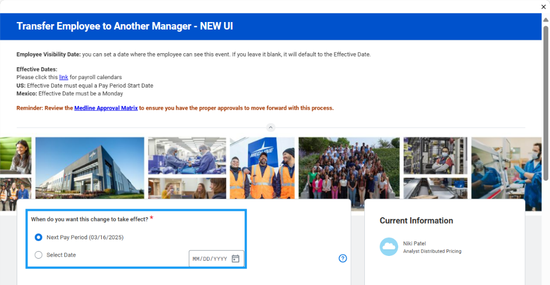
Task: Open the payroll calendars link
Action: 64,77
